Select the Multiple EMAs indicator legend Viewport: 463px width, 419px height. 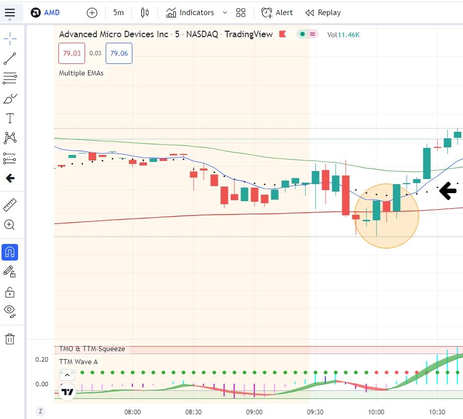[x=81, y=73]
